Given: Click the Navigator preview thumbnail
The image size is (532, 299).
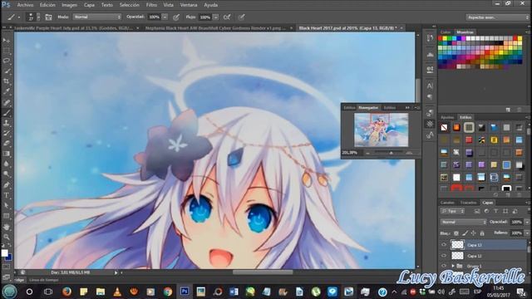Looking at the screenshot, I should pos(381,130).
